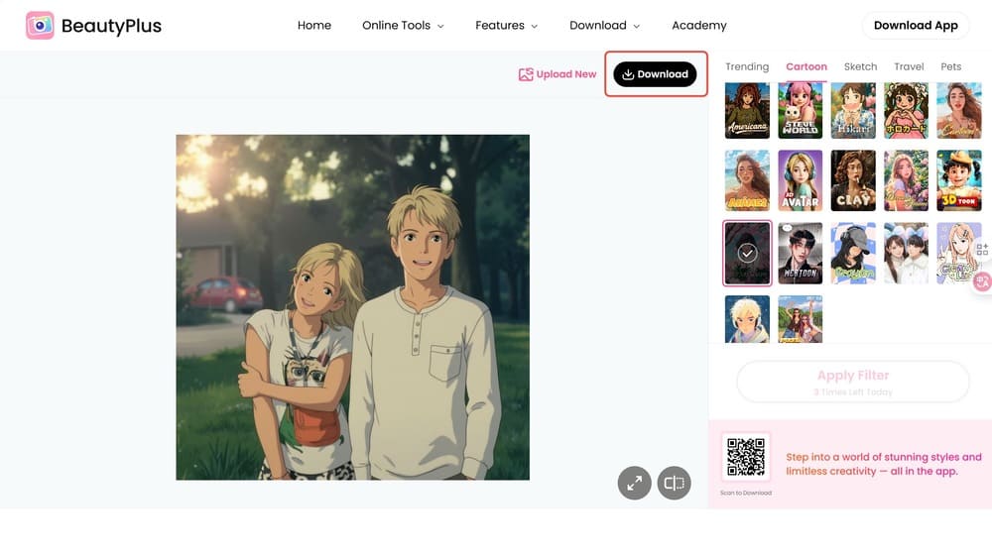Image resolution: width=992 pixels, height=555 pixels.
Task: Click the BeautyPlus brand name text
Action: [x=111, y=26]
